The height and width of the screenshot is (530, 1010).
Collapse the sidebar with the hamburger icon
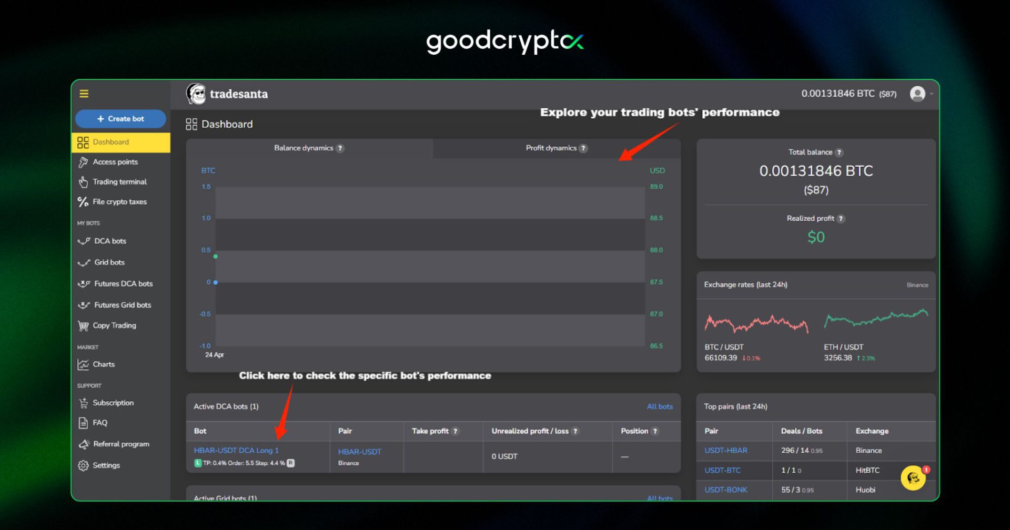click(x=84, y=94)
